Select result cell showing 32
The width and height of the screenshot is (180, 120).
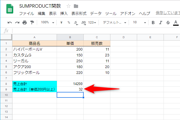point(70,89)
